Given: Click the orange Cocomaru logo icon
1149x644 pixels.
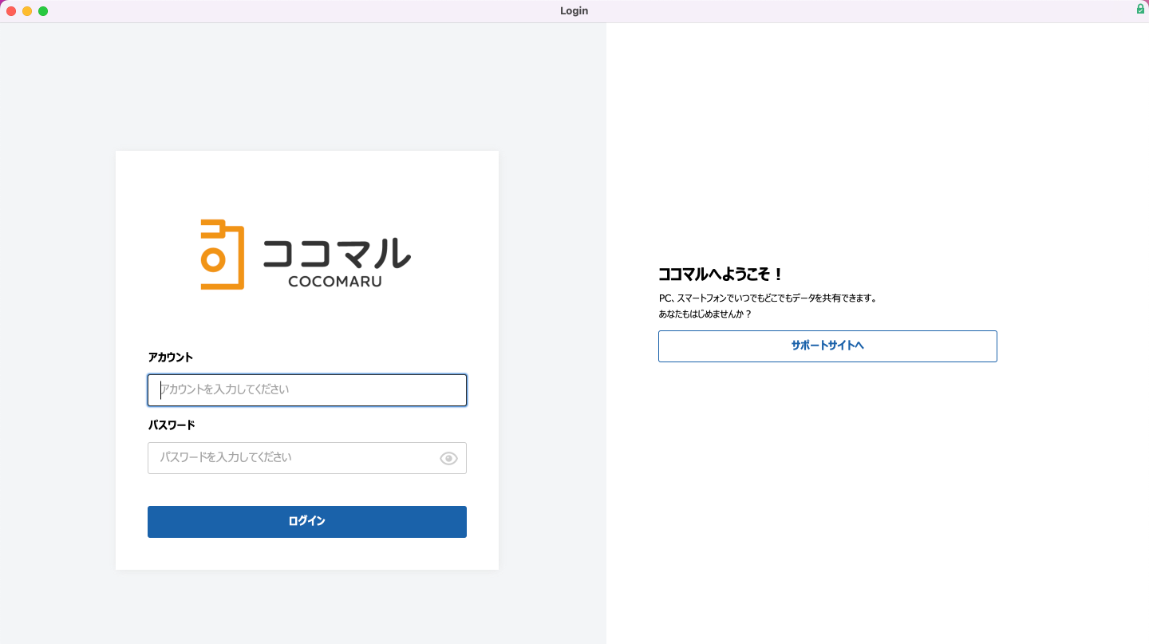Looking at the screenshot, I should pyautogui.click(x=222, y=255).
